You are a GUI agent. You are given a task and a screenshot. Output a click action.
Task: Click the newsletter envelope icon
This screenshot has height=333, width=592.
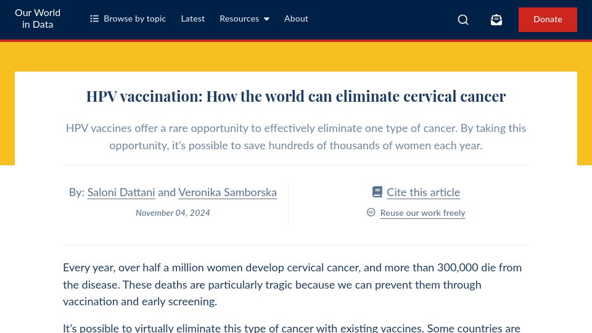496,20
